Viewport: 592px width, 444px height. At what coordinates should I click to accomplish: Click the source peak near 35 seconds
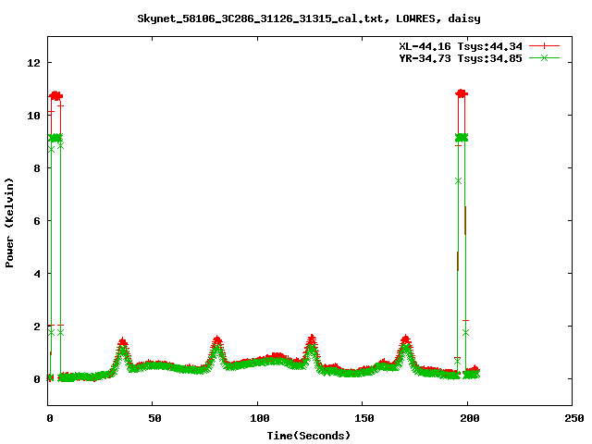coord(123,343)
